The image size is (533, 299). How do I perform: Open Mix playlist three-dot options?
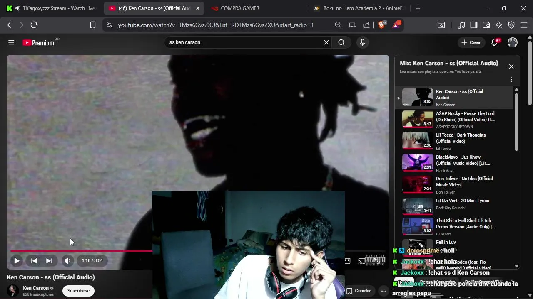[511, 80]
